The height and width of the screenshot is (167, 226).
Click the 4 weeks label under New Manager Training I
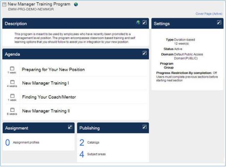pos(12,86)
